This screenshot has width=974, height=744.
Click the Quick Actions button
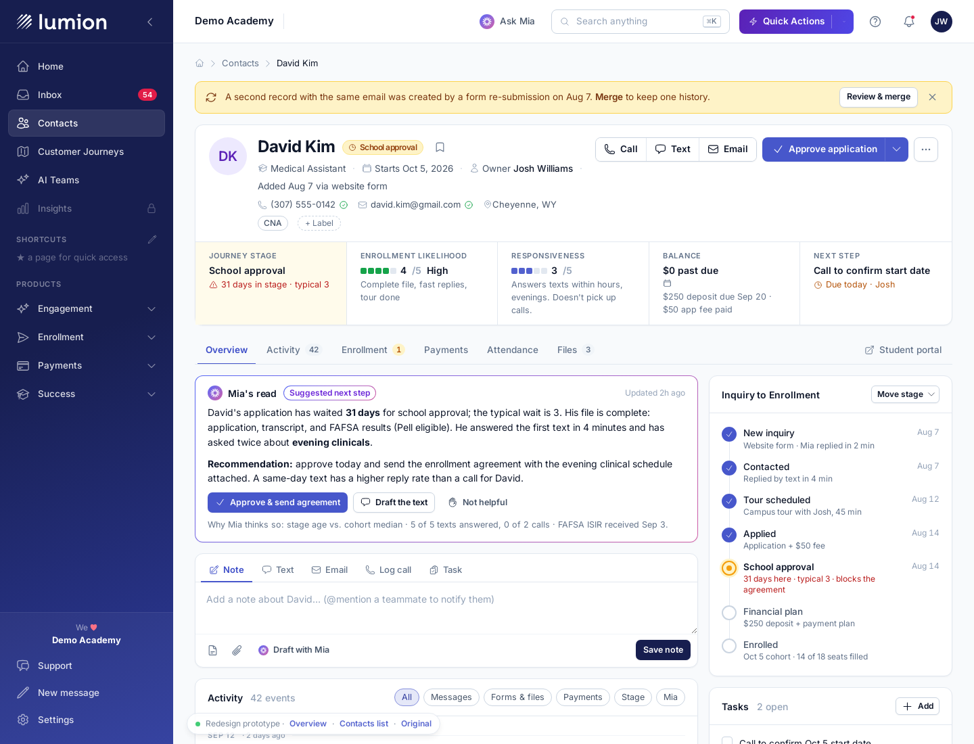pos(786,22)
